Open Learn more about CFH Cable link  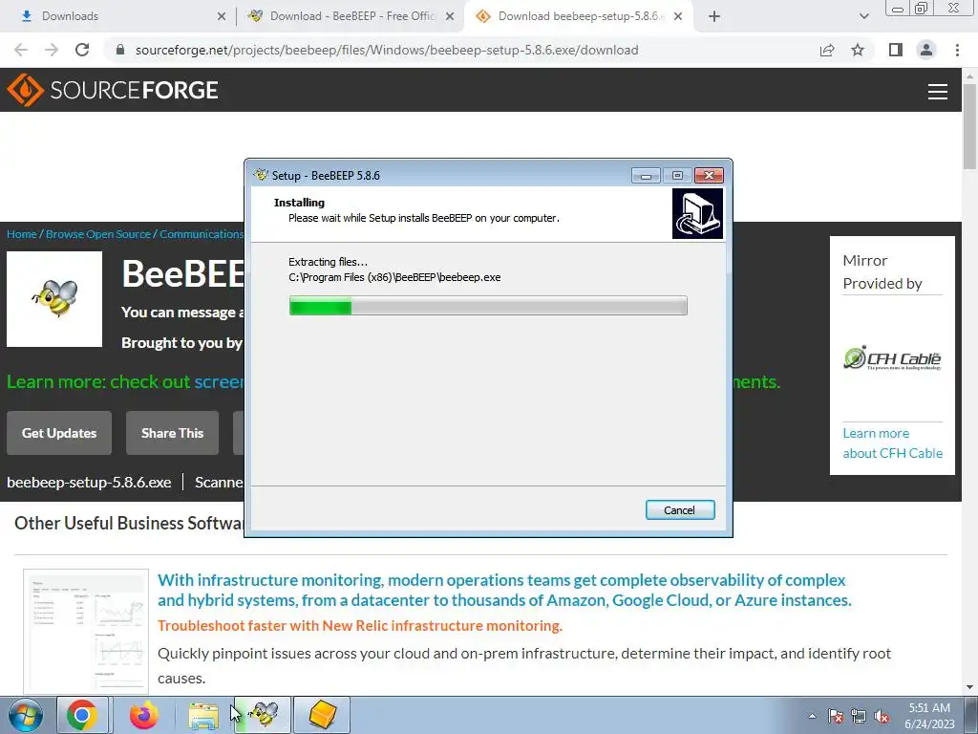point(893,443)
